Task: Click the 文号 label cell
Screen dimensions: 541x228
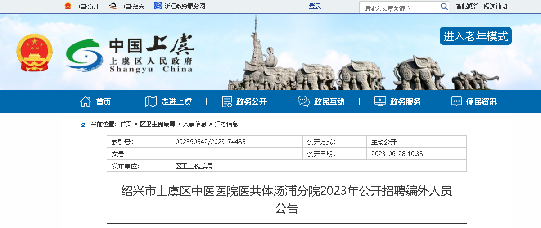Action: tap(139, 154)
